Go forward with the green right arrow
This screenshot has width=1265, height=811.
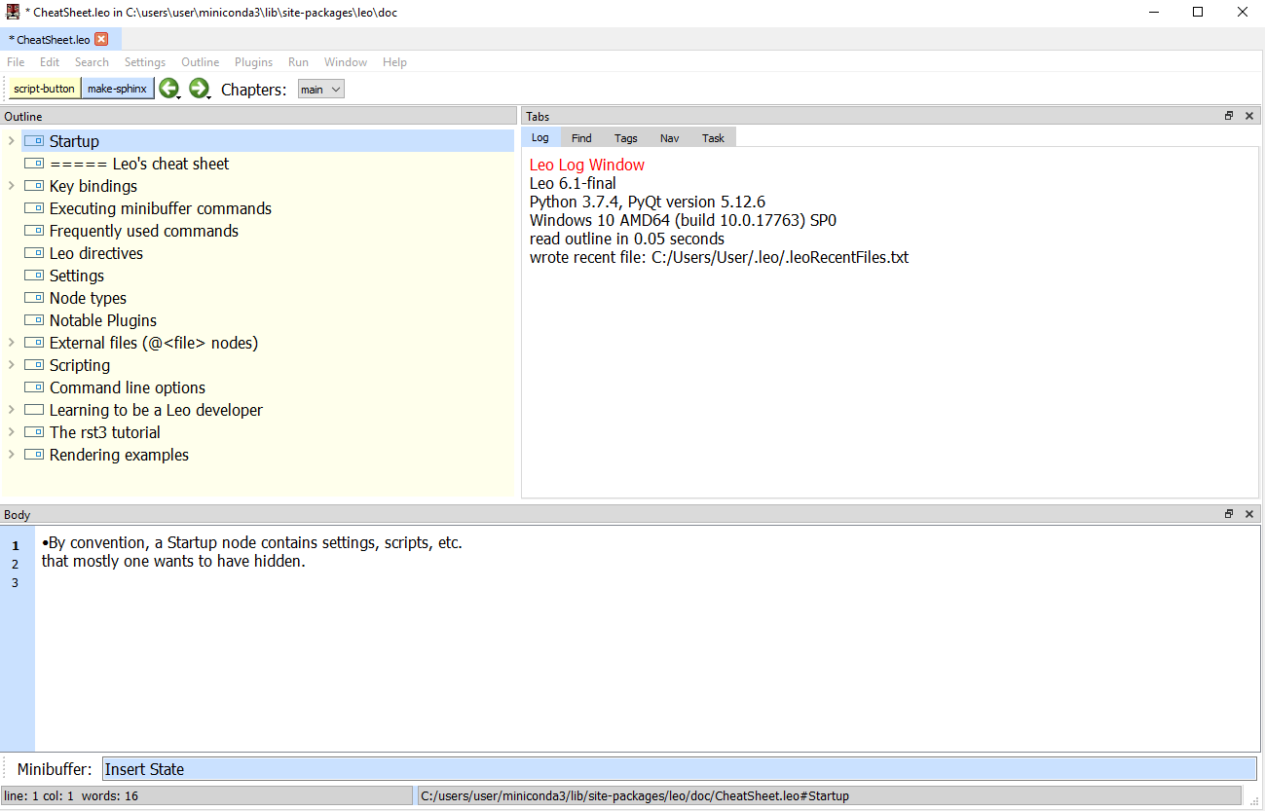click(199, 89)
